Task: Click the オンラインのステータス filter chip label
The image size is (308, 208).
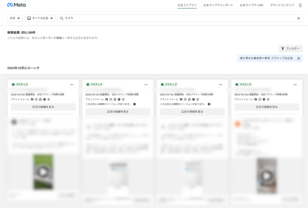Action: coord(266,58)
